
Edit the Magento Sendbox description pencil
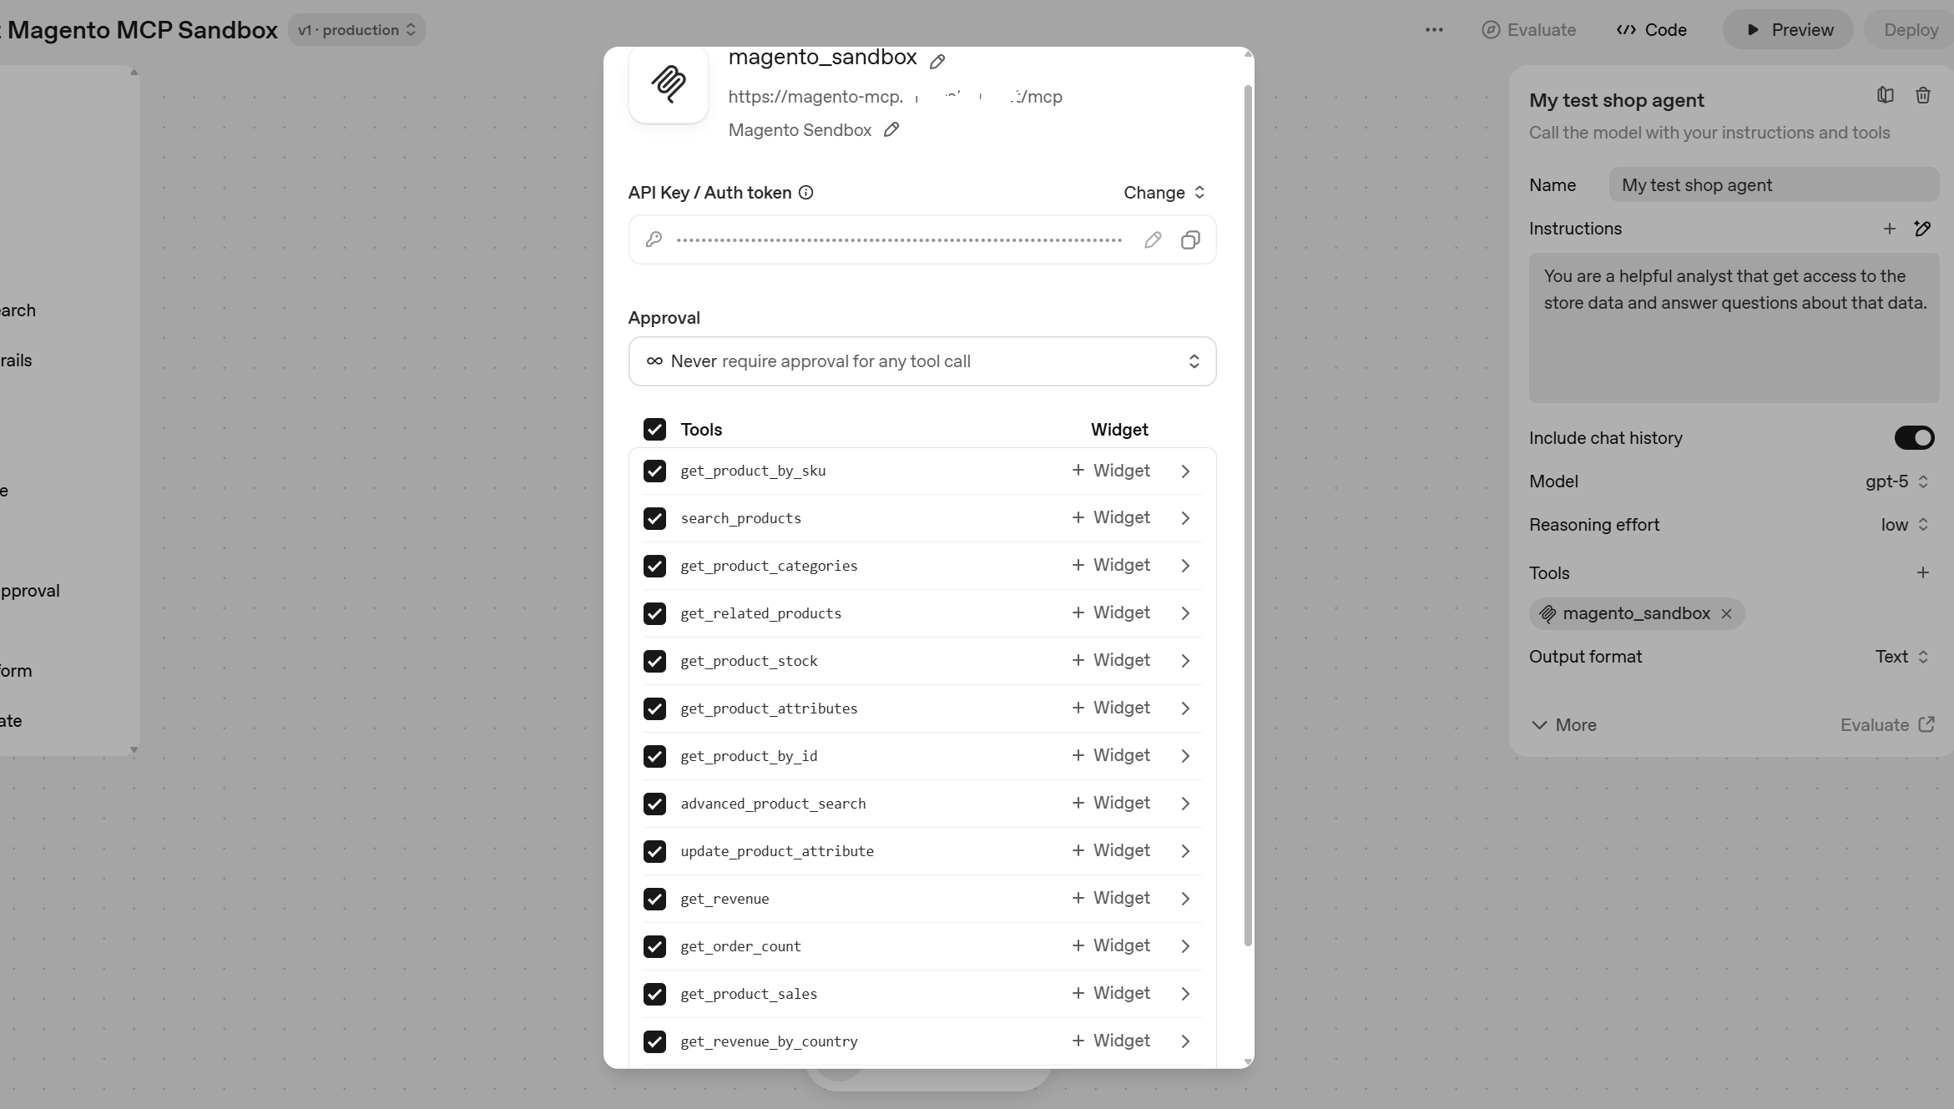pyautogui.click(x=891, y=129)
